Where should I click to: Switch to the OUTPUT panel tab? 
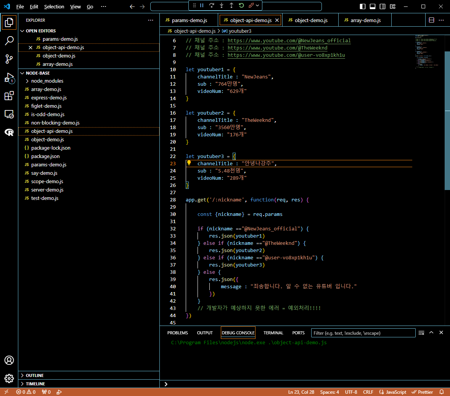click(x=205, y=333)
